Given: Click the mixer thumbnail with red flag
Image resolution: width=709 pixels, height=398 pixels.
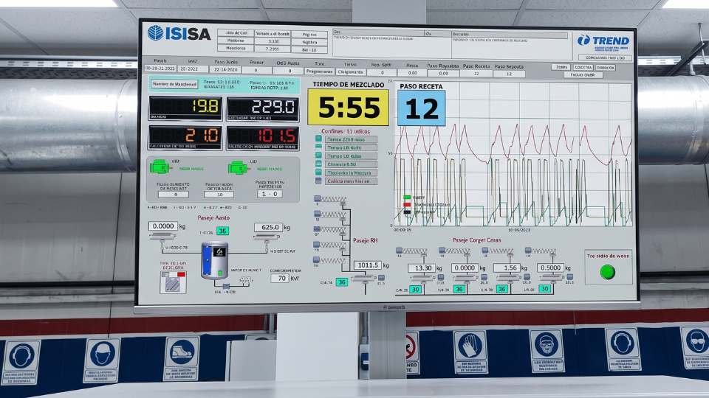Looking at the screenshot, I should pyautogui.click(x=173, y=282).
